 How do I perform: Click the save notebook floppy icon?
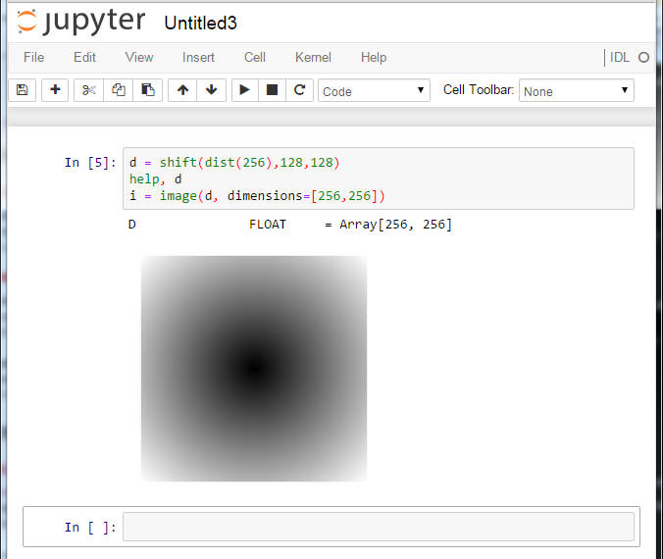point(22,90)
